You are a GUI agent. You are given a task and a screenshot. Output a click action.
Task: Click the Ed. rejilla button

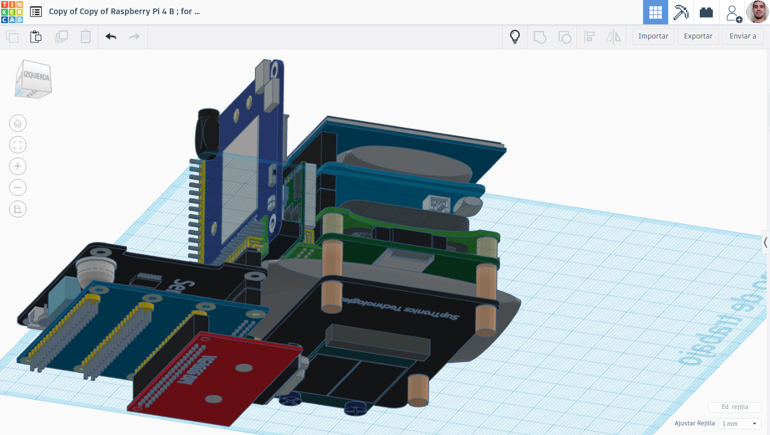735,407
